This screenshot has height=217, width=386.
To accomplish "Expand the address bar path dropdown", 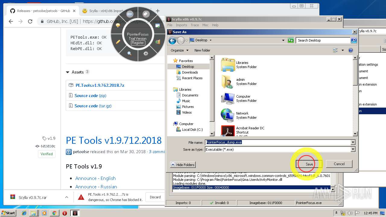I will point(283,40).
